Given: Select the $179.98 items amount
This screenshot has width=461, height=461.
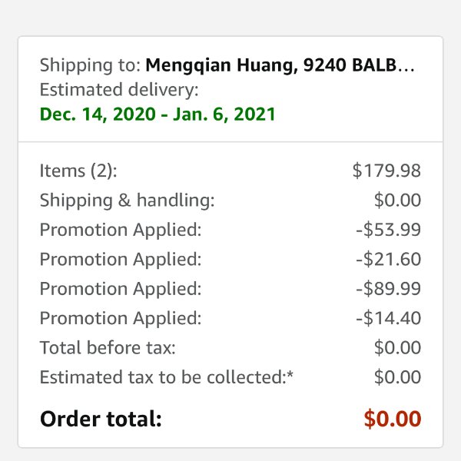Looking at the screenshot, I should (x=386, y=171).
